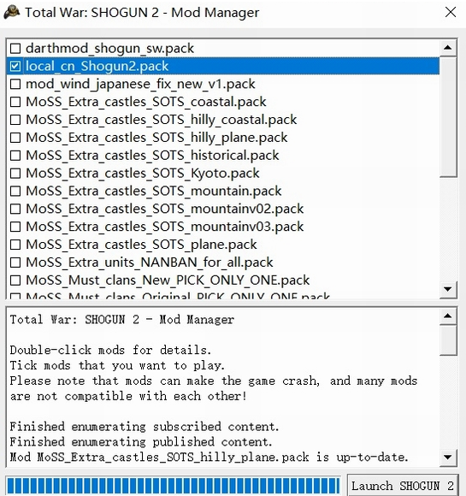Image resolution: width=466 pixels, height=496 pixels.
Task: Tick MoSS_Extra_units_NANBAN_for_all.pack checkbox
Action: [x=15, y=263]
